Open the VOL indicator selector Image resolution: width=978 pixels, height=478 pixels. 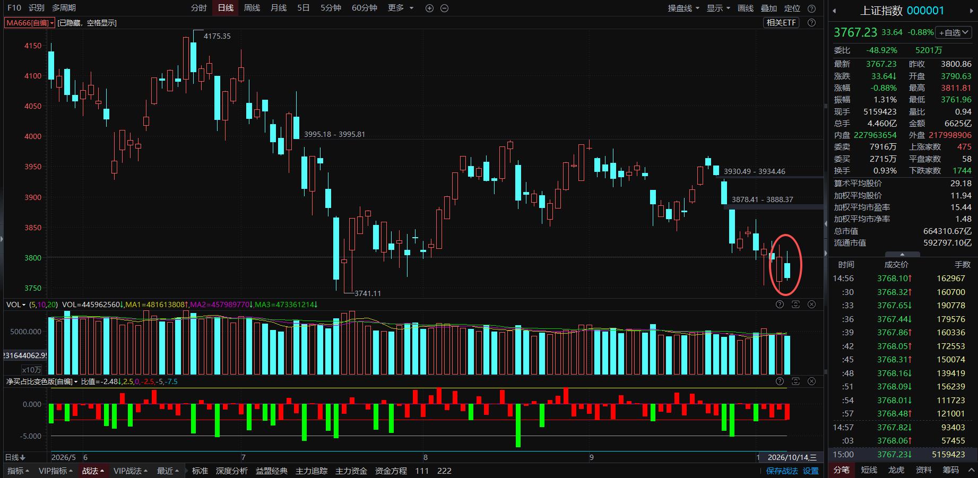click(16, 305)
